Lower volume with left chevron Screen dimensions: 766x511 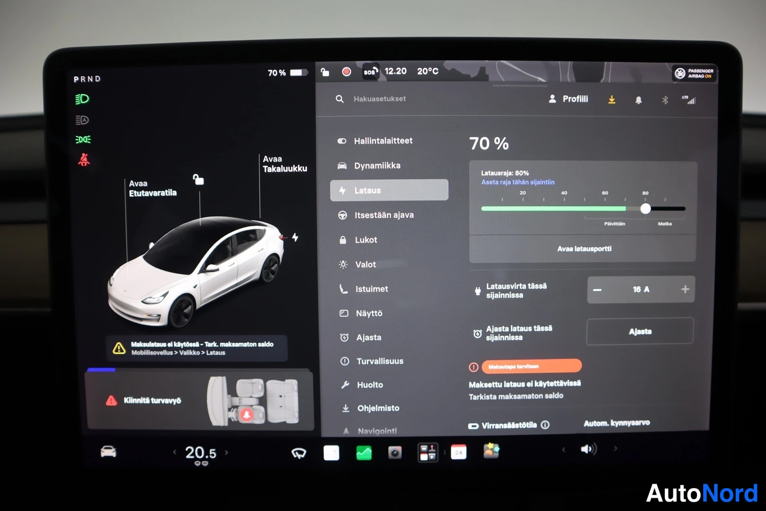(x=564, y=449)
